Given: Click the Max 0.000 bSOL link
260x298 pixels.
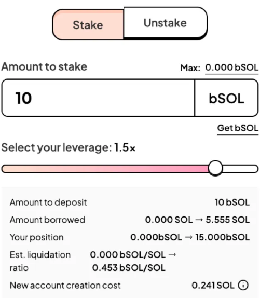Looking at the screenshot, I should click(231, 67).
